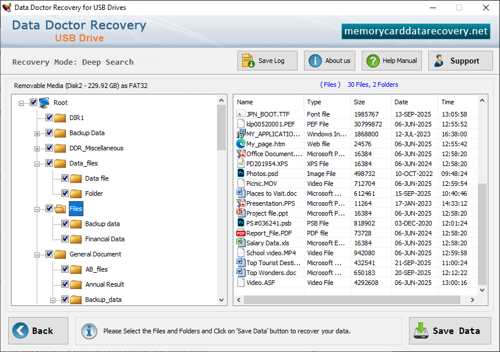The height and width of the screenshot is (352, 500).
Task: Click the Save Log button
Action: tap(267, 61)
